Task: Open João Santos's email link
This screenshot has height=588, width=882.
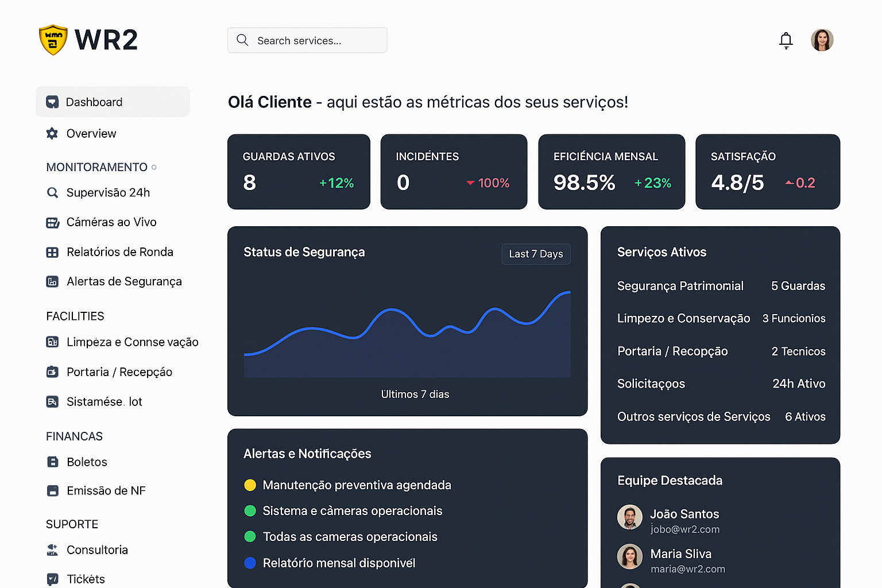Action: [x=685, y=529]
